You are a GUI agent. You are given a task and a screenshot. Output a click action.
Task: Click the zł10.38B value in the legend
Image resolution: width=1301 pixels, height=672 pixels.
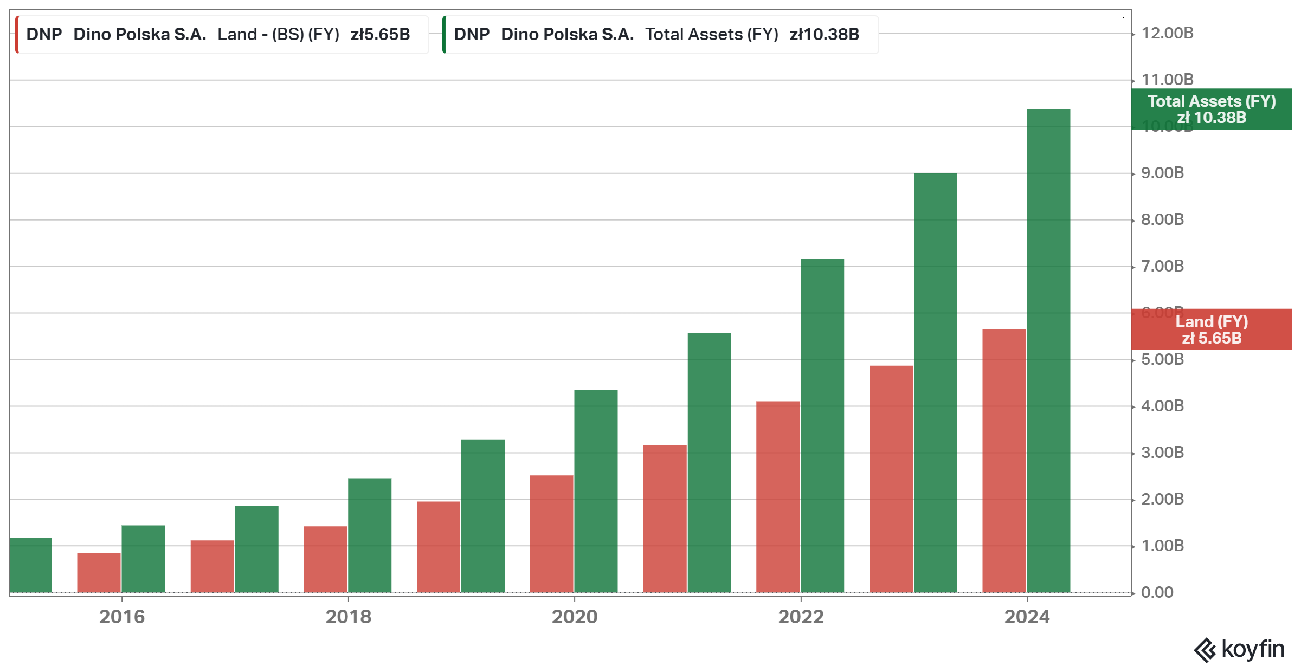[825, 35]
